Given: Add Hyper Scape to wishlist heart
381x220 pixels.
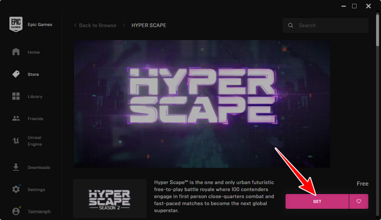Looking at the screenshot, I should (x=359, y=201).
